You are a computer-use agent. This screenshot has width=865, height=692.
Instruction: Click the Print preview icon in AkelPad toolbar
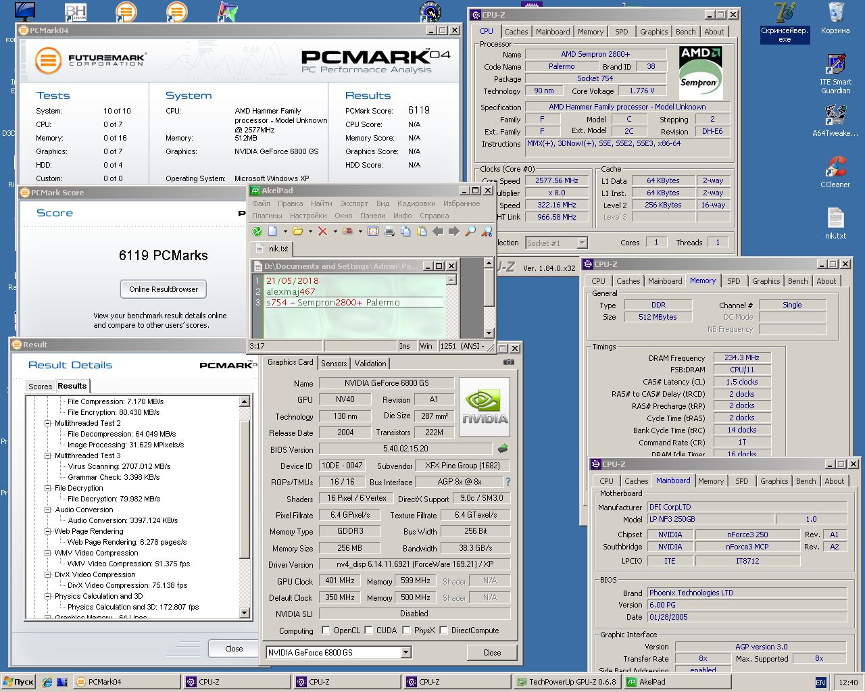point(373,231)
